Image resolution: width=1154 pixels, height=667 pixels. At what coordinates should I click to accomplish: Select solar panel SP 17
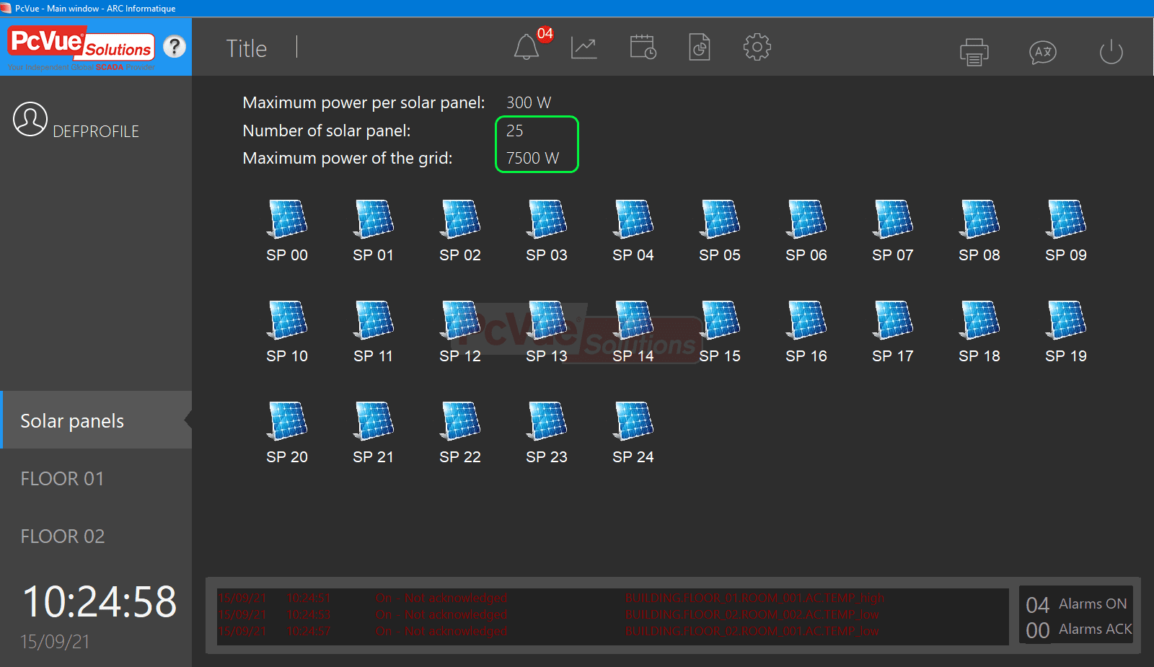[893, 320]
